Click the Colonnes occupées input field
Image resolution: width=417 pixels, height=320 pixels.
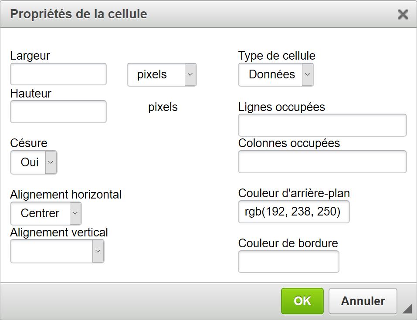click(x=322, y=162)
